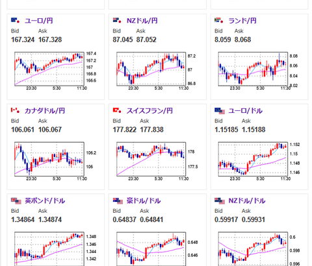View the Swiss franc/Yen candlestick chart
The image size is (312, 266).
click(x=153, y=161)
